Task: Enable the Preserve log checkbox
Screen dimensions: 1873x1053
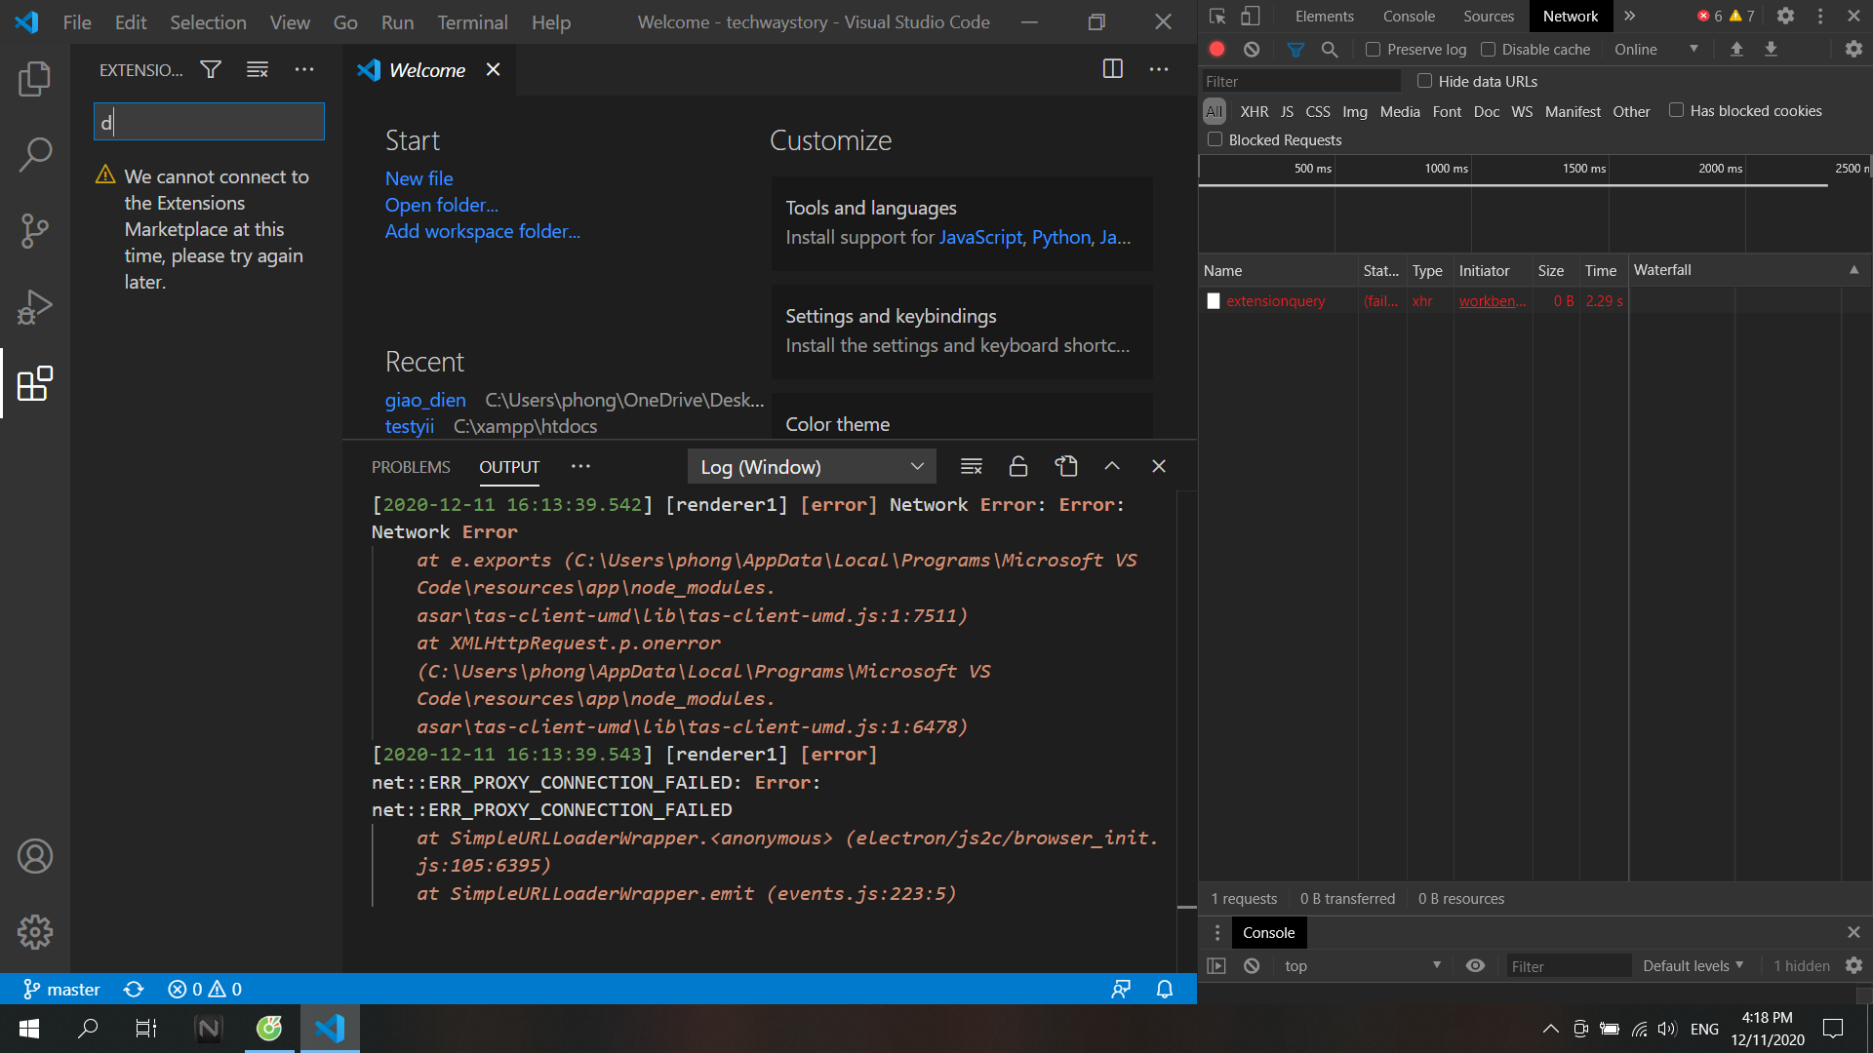Action: (1372, 49)
